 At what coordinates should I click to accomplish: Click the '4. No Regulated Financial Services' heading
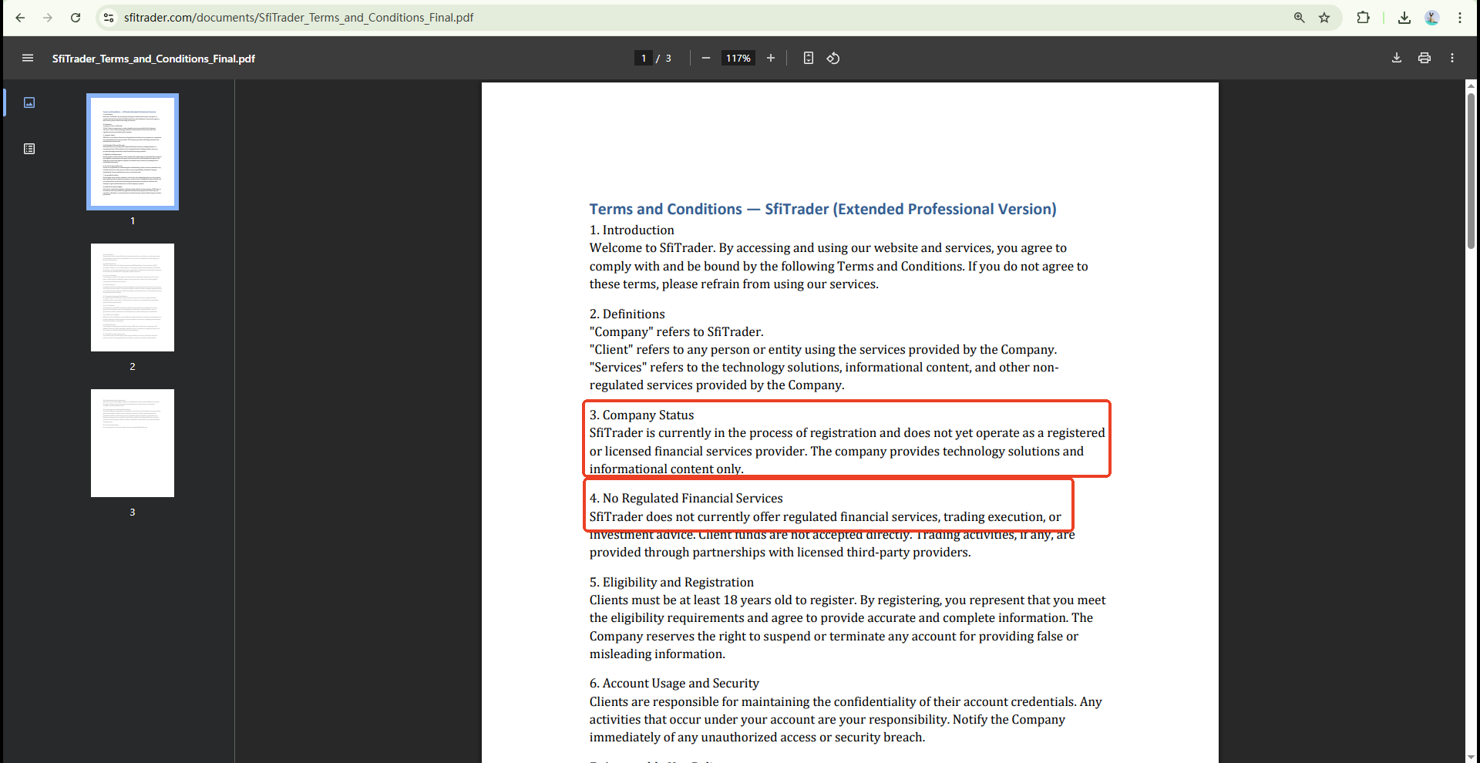click(686, 498)
